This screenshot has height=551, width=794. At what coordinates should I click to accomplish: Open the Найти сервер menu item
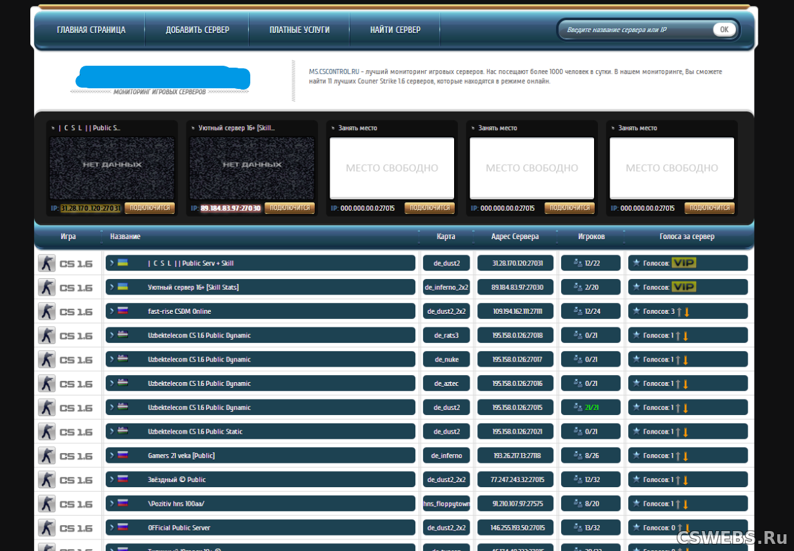pyautogui.click(x=395, y=30)
